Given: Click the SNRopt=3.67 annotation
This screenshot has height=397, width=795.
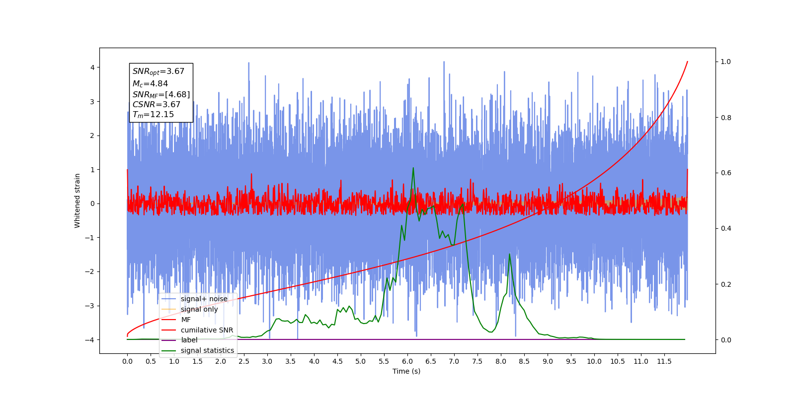Looking at the screenshot, I should pos(159,71).
